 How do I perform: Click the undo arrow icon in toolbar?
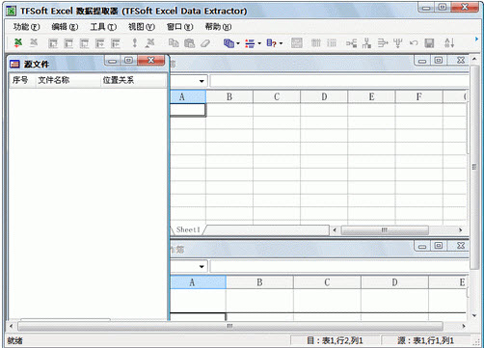(x=414, y=43)
